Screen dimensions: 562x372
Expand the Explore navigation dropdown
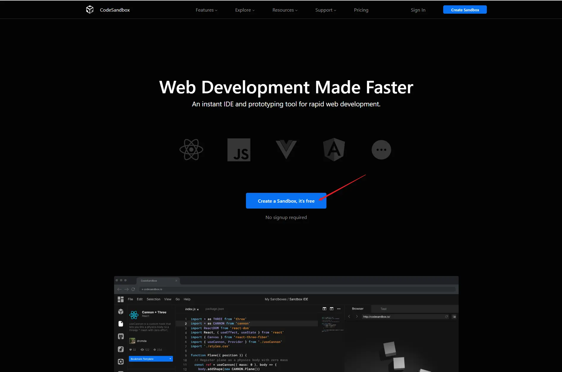(x=245, y=10)
